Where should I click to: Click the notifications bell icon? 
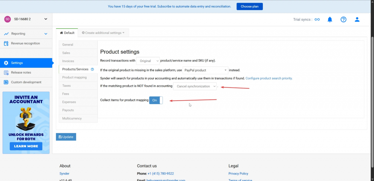click(x=330, y=19)
